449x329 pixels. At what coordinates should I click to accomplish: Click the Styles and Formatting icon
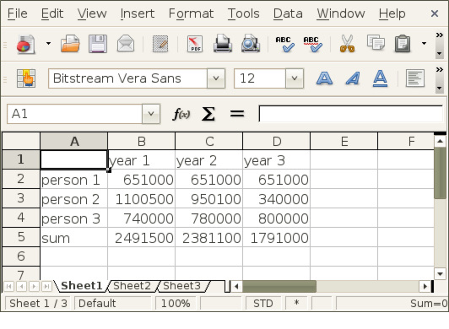click(26, 78)
